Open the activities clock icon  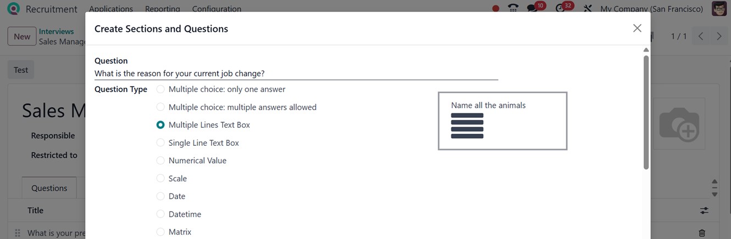click(561, 8)
